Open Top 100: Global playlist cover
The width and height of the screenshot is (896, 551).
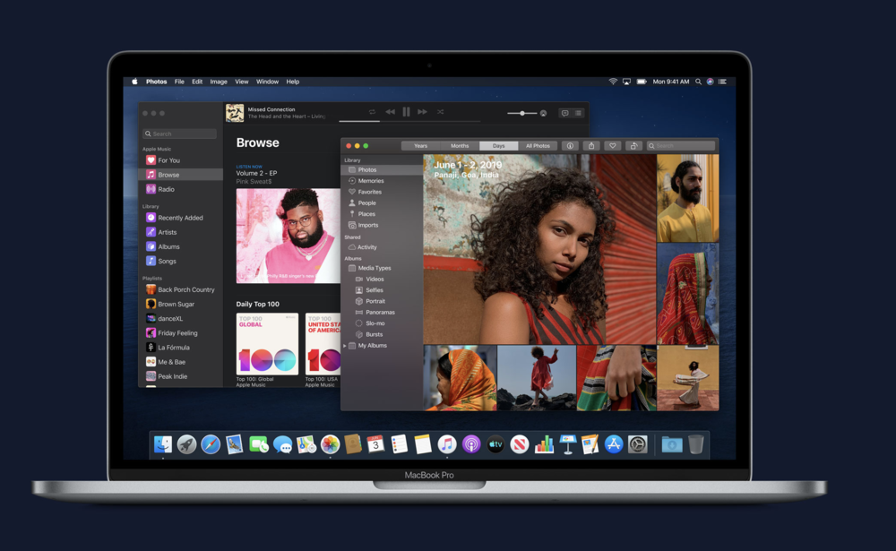click(x=267, y=343)
